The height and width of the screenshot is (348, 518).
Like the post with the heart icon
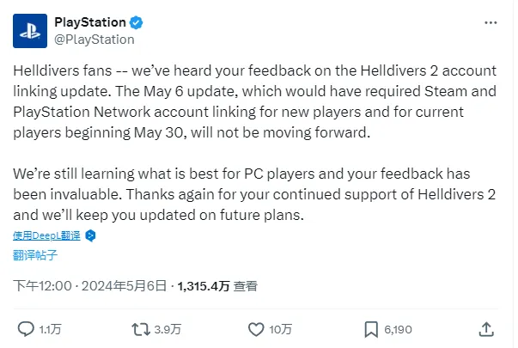(255, 328)
